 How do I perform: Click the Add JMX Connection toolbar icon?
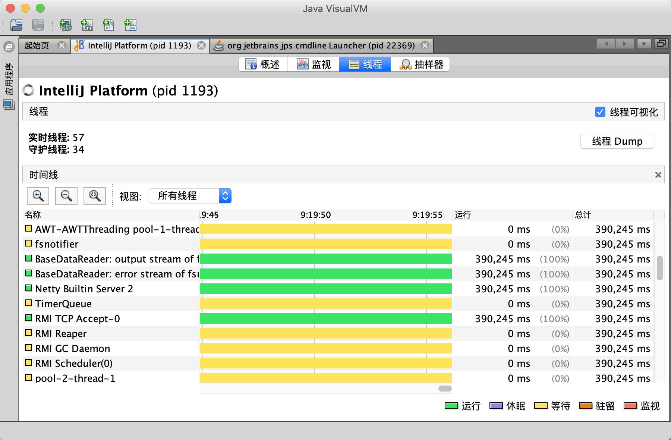87,25
